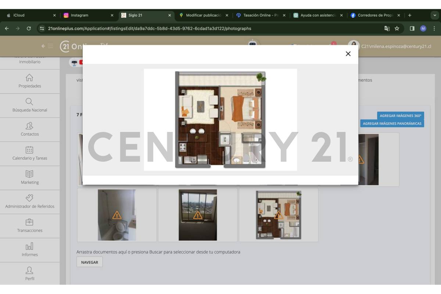Open Informes in the sidebar
Image resolution: width=441 pixels, height=294 pixels.
coord(30,250)
